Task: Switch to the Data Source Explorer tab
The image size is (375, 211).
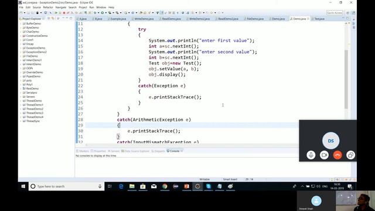Action: click(x=135, y=151)
